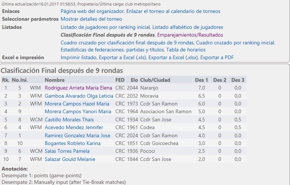Open Listado alfabético de jugadores
This screenshot has width=290, height=185.
click(188, 27)
